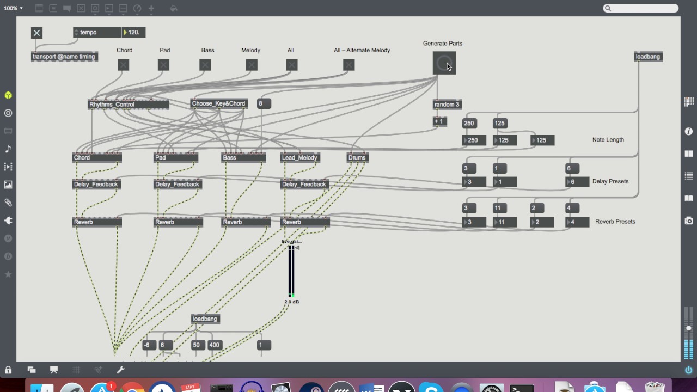Viewport: 697px width, 392px height.
Task: Open the images browser in left sidebar
Action: pos(8,185)
